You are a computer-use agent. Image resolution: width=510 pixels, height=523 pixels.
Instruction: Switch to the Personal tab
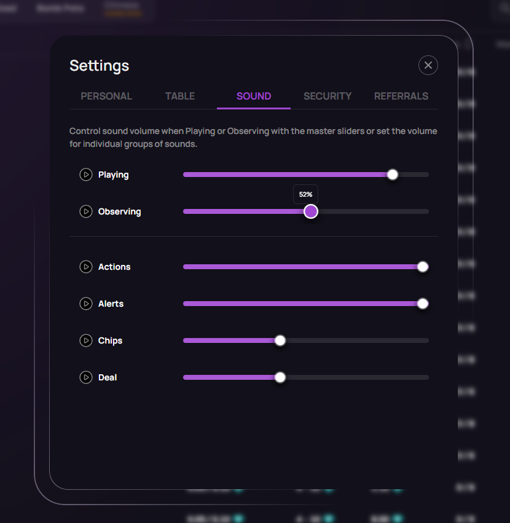point(106,96)
